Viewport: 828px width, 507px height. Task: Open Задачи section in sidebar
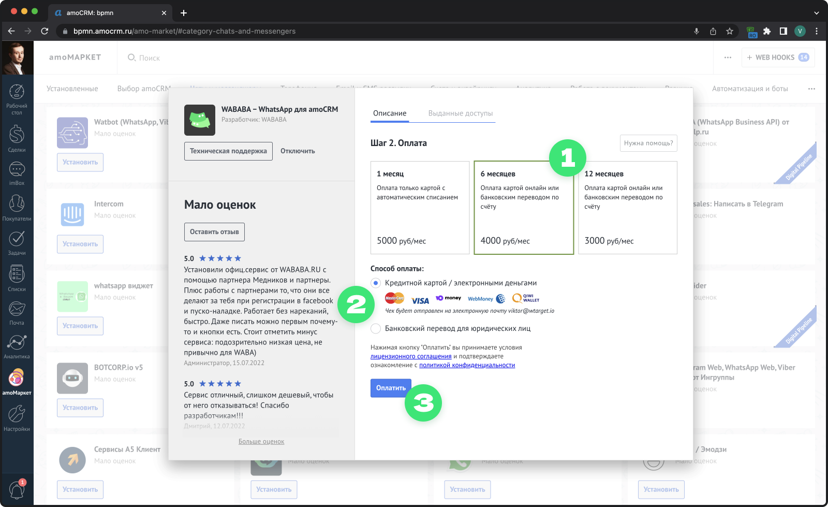coord(17,243)
